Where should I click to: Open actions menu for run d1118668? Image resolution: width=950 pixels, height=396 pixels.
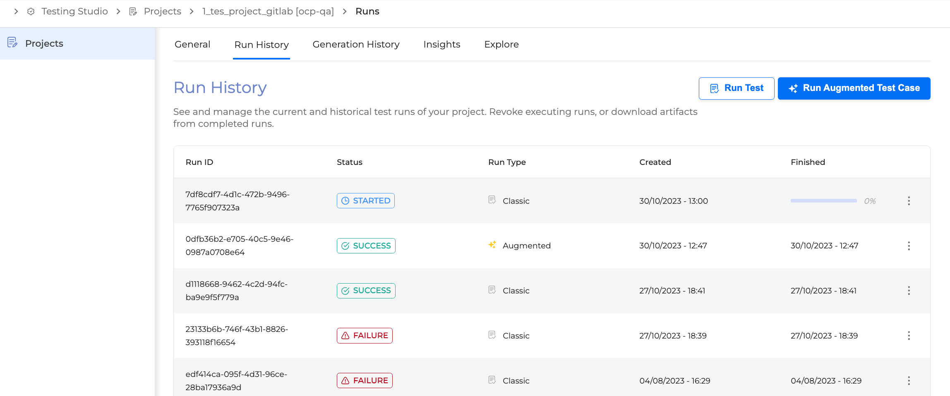coord(909,291)
